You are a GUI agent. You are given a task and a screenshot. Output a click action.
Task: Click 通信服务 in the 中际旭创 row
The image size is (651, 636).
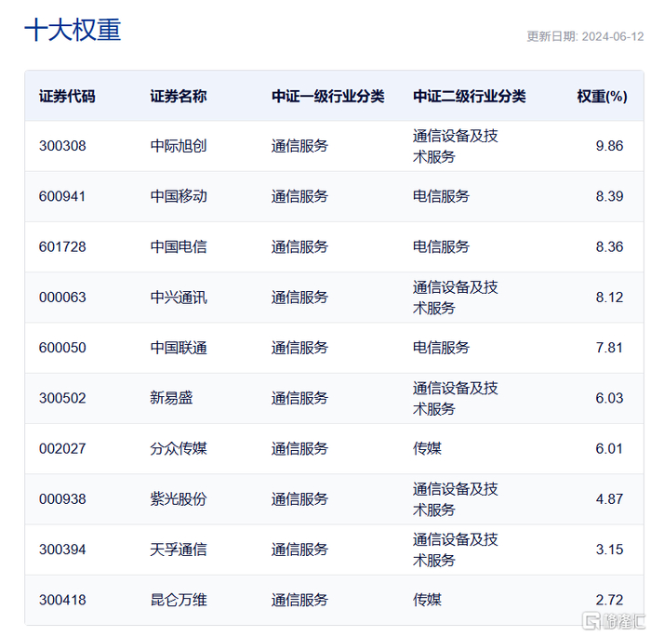tap(299, 146)
